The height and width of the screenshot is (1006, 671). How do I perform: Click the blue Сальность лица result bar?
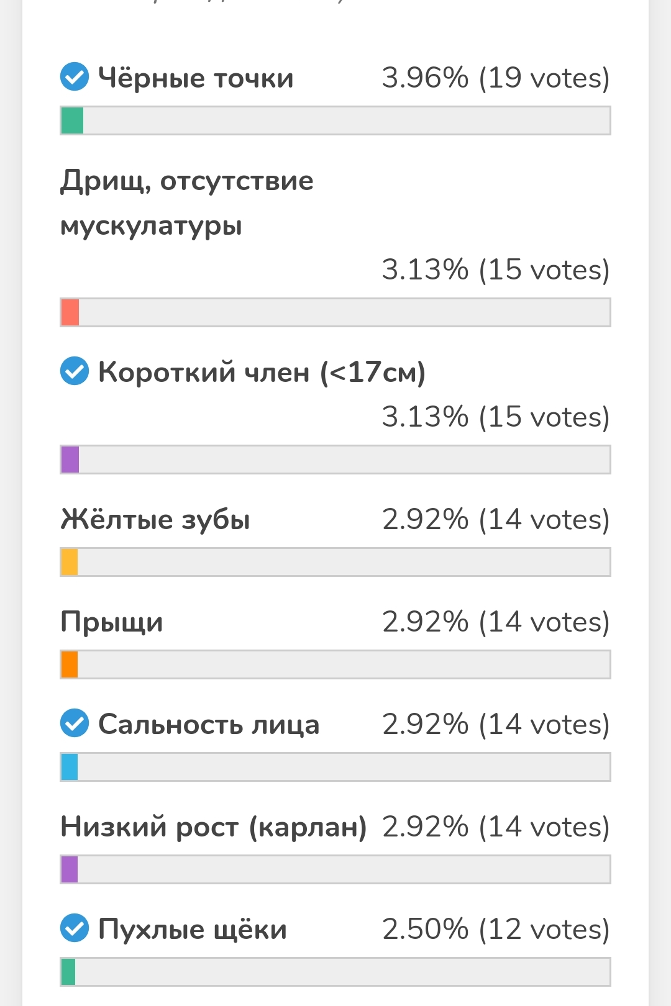tap(335, 767)
